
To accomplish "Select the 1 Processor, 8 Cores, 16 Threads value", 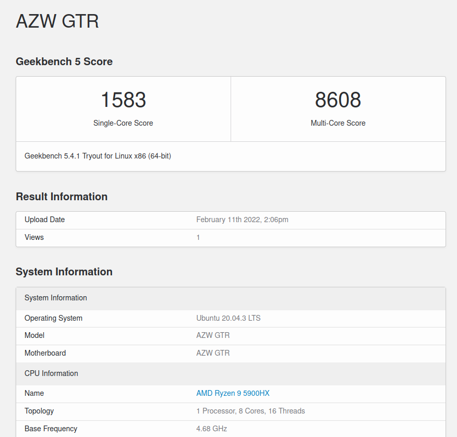I will point(250,411).
